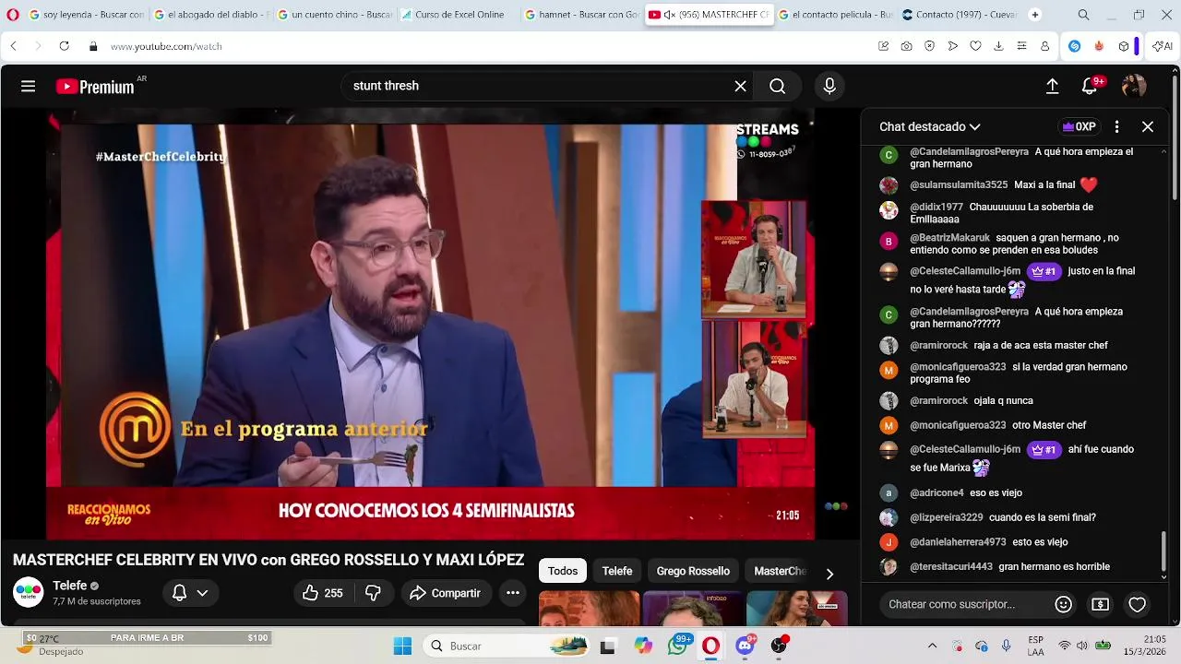Toggle the subscription notification bell

[191, 593]
